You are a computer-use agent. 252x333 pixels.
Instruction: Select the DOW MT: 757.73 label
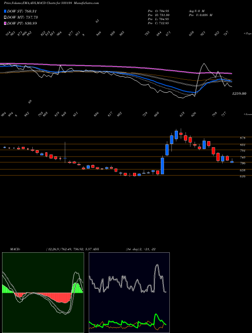[23, 17]
